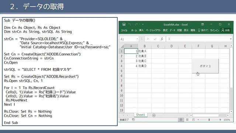Click the macro record icon in status bar
236x133 pixels.
[x=133, y=120]
